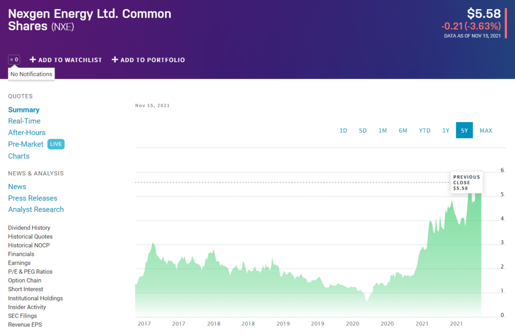
Task: Open the Option Chain link
Action: (x=25, y=281)
